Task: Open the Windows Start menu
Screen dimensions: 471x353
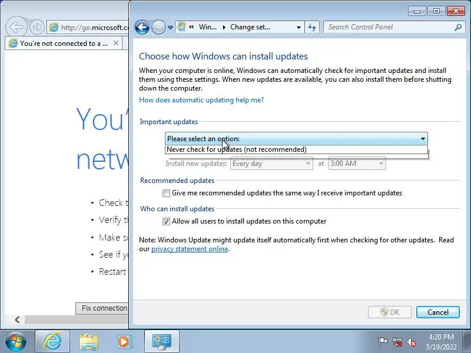Action: tap(16, 342)
